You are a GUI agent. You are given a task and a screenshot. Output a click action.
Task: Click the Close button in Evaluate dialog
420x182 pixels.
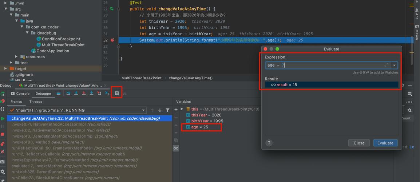359,143
